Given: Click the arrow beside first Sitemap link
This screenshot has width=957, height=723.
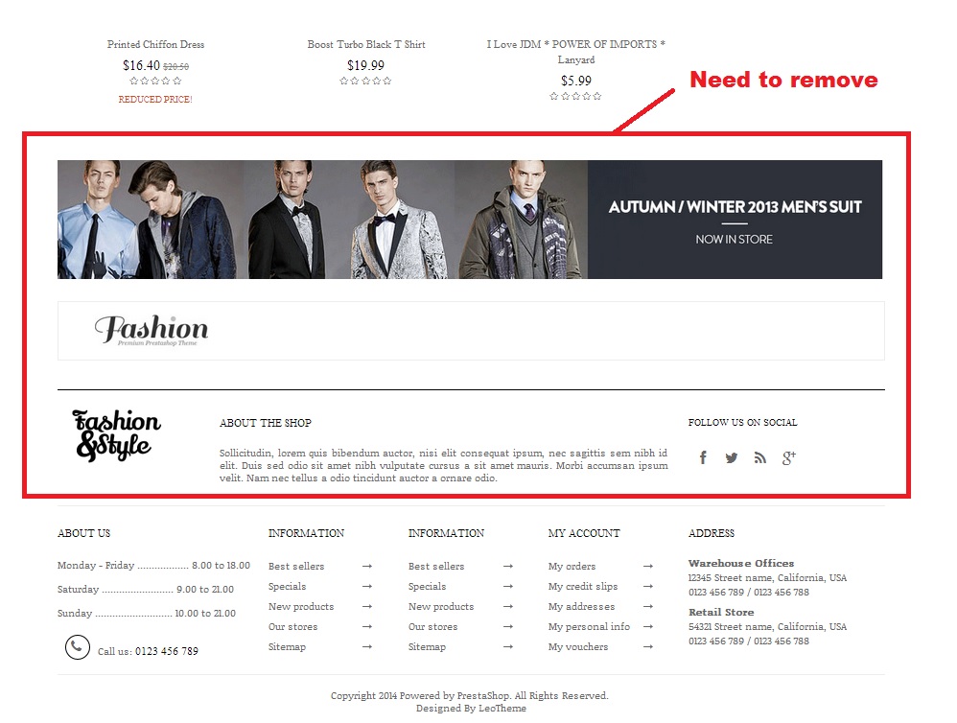Looking at the screenshot, I should pyautogui.click(x=367, y=646).
